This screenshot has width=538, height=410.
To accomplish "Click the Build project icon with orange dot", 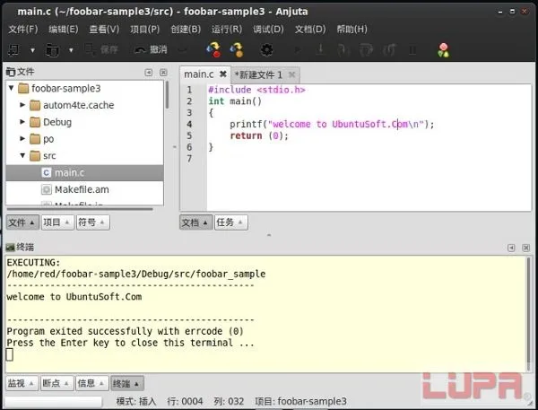I will [237, 49].
